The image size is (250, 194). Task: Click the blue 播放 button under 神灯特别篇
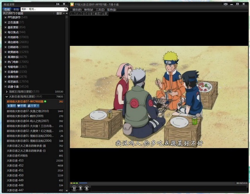coord(12,106)
